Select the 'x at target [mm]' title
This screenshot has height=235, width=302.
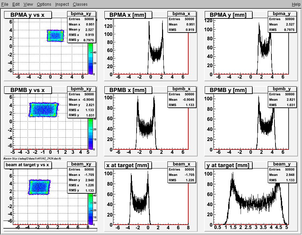click(128, 165)
